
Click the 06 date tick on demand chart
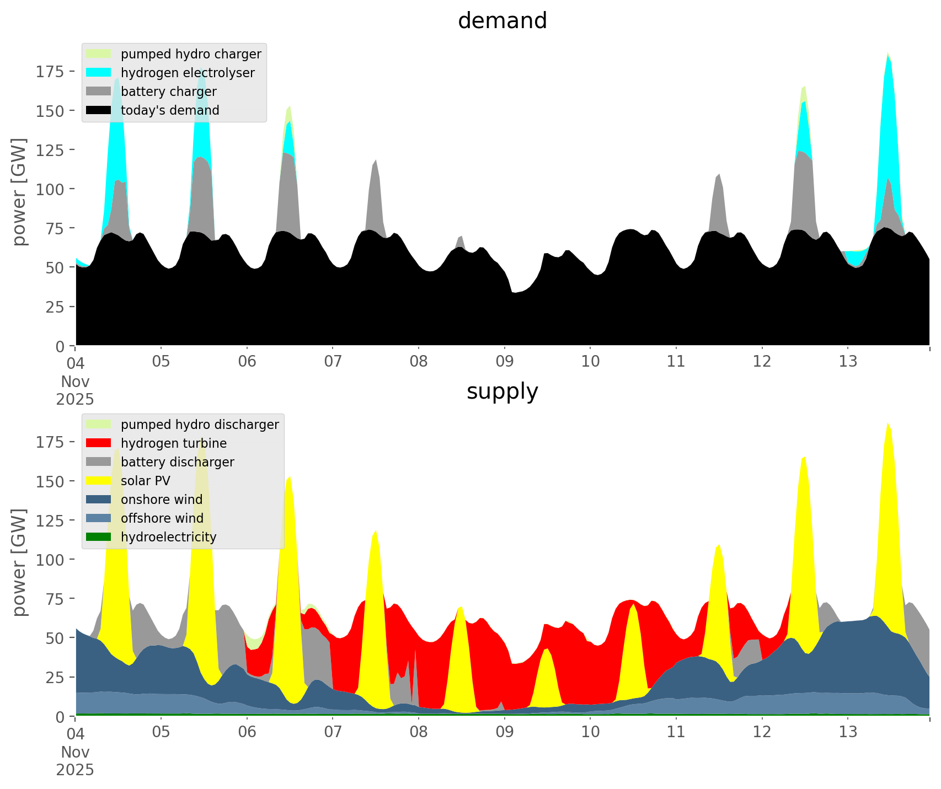(247, 362)
